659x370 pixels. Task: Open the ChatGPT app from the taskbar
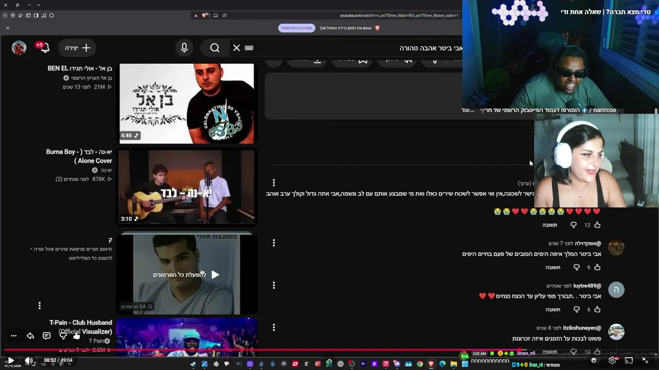point(340,364)
